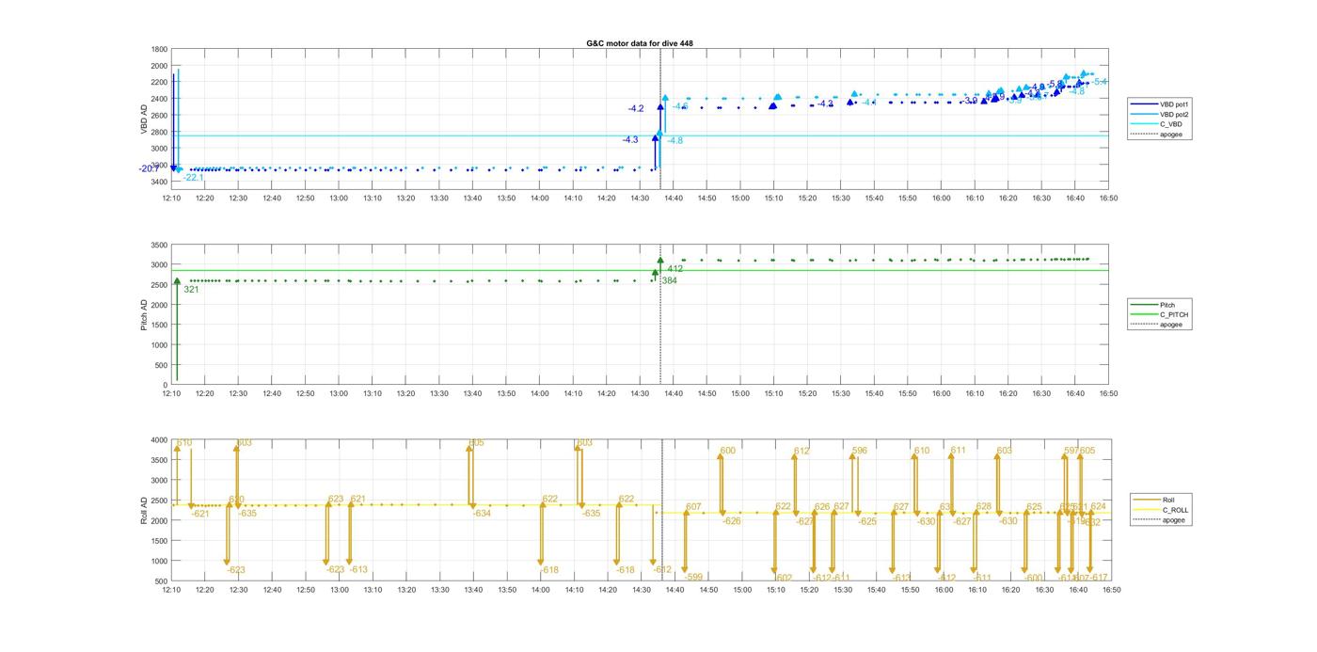Click the title "G&C motor data for dive 448"
The height and width of the screenshot is (652, 1317).
click(x=640, y=43)
